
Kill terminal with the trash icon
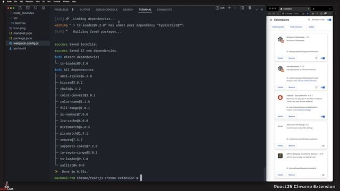(x=250, y=8)
